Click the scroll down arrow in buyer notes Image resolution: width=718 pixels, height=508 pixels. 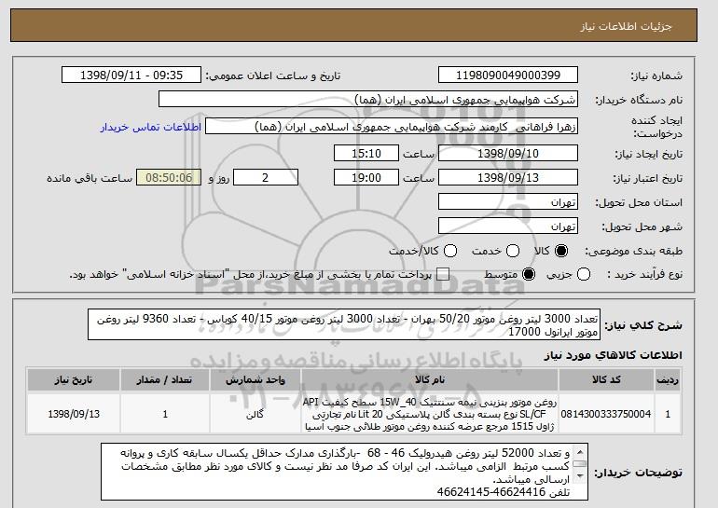(580, 476)
